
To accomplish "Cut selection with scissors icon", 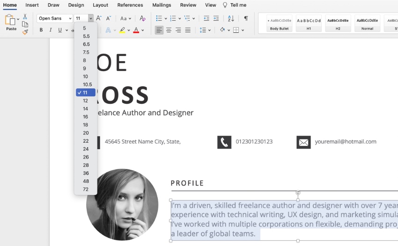I will coord(25,17).
